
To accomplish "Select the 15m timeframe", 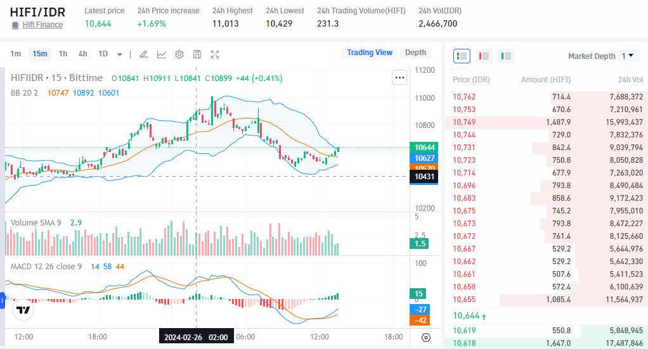I will point(40,54).
